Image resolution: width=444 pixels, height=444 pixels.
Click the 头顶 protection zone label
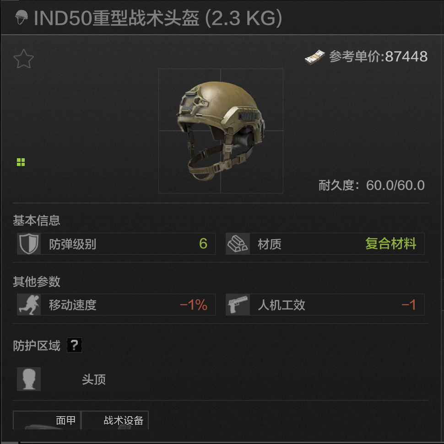(94, 380)
